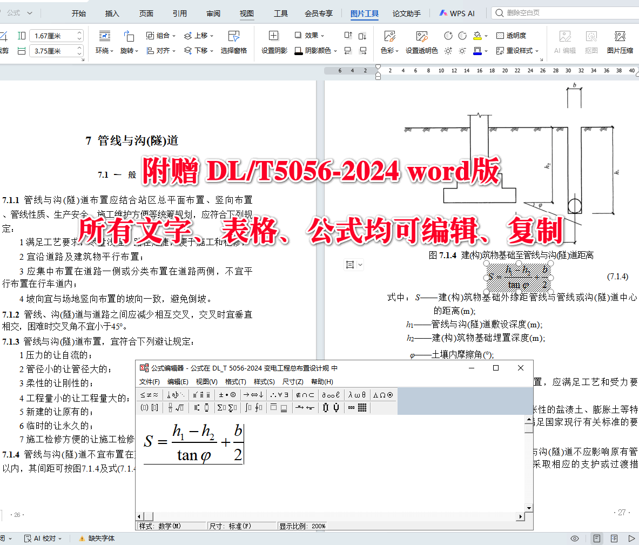Open 文件(F) menu in equation editor
The height and width of the screenshot is (545, 639).
coord(150,381)
